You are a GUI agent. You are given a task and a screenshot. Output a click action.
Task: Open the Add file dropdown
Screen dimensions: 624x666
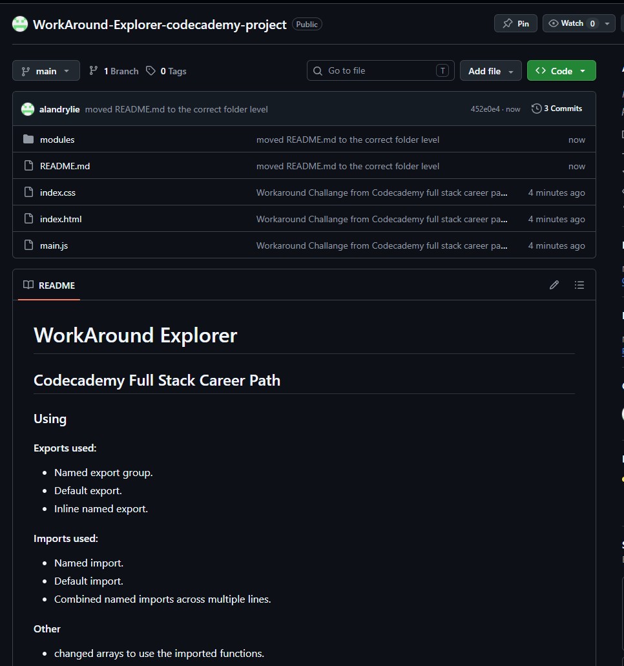(491, 71)
